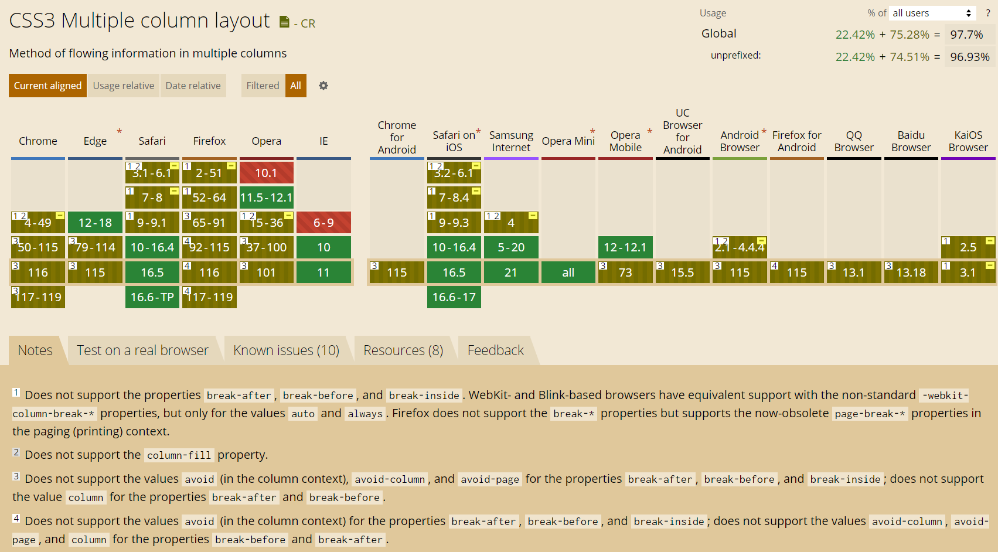The height and width of the screenshot is (552, 998).
Task: Open the Notes tab
Action: click(35, 350)
